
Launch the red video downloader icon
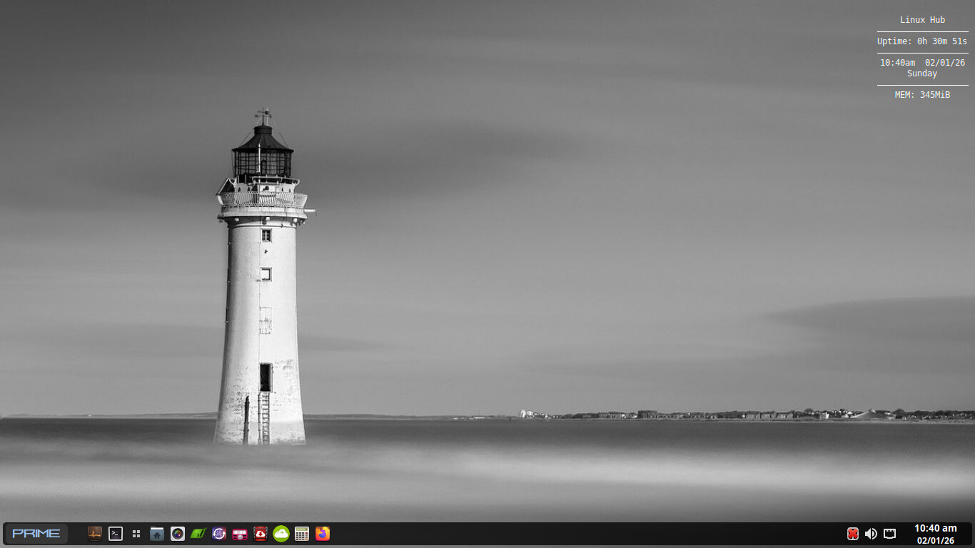coord(261,534)
